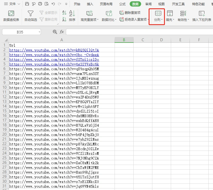Click the sort ascending A-Z icon
Screen dimensions: 213x190
pyautogui.click(x=64, y=13)
